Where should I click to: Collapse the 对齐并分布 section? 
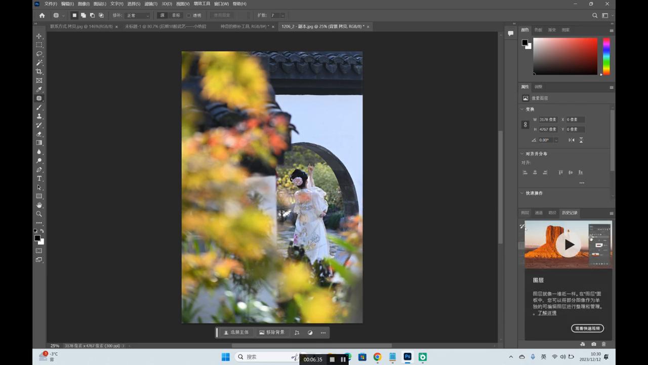point(522,154)
